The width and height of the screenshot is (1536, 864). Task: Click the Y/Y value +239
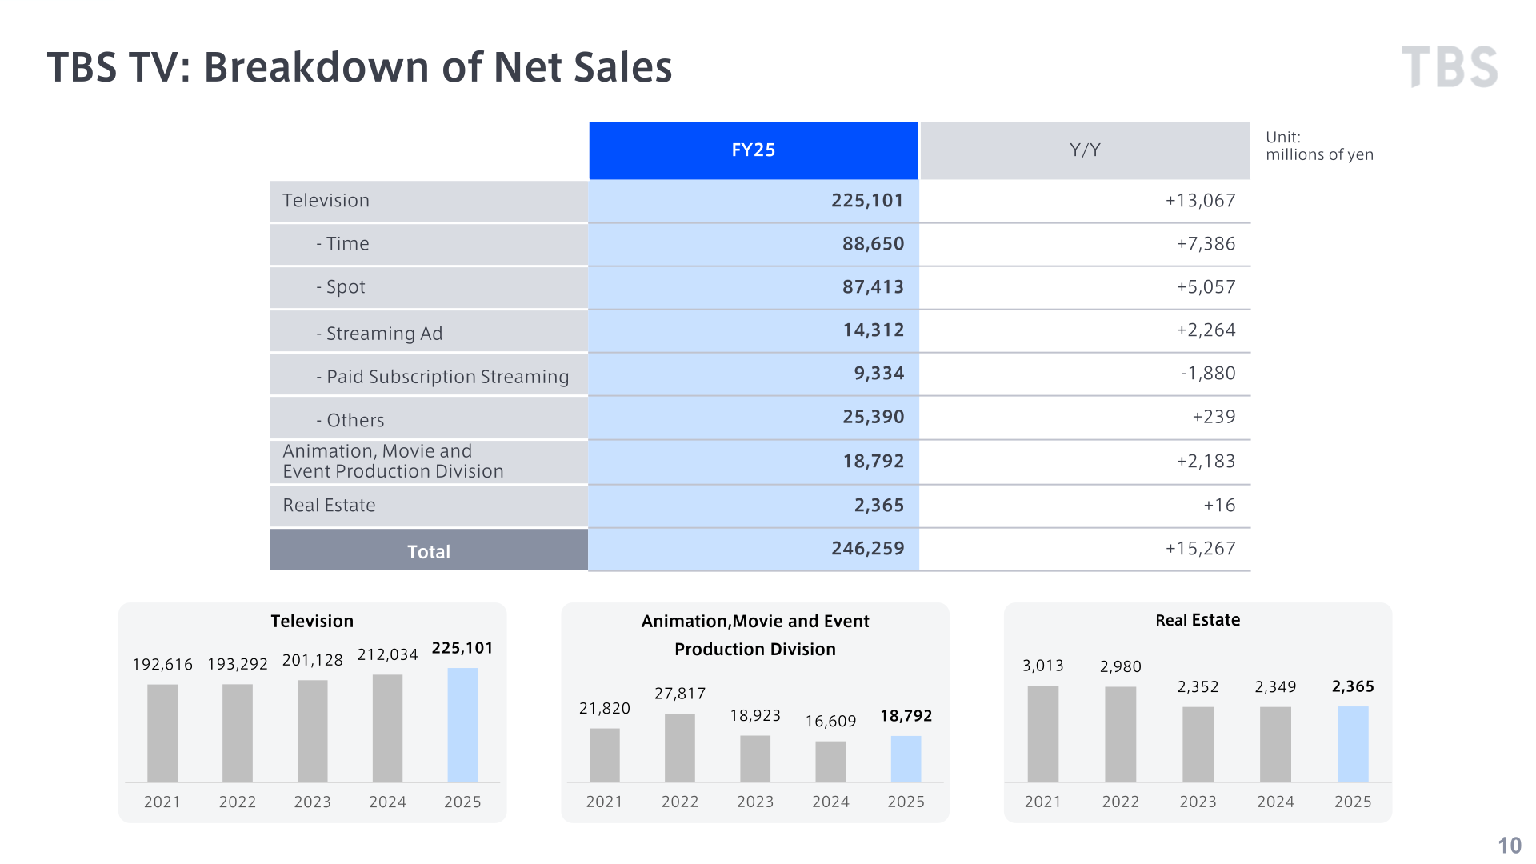(x=1214, y=417)
